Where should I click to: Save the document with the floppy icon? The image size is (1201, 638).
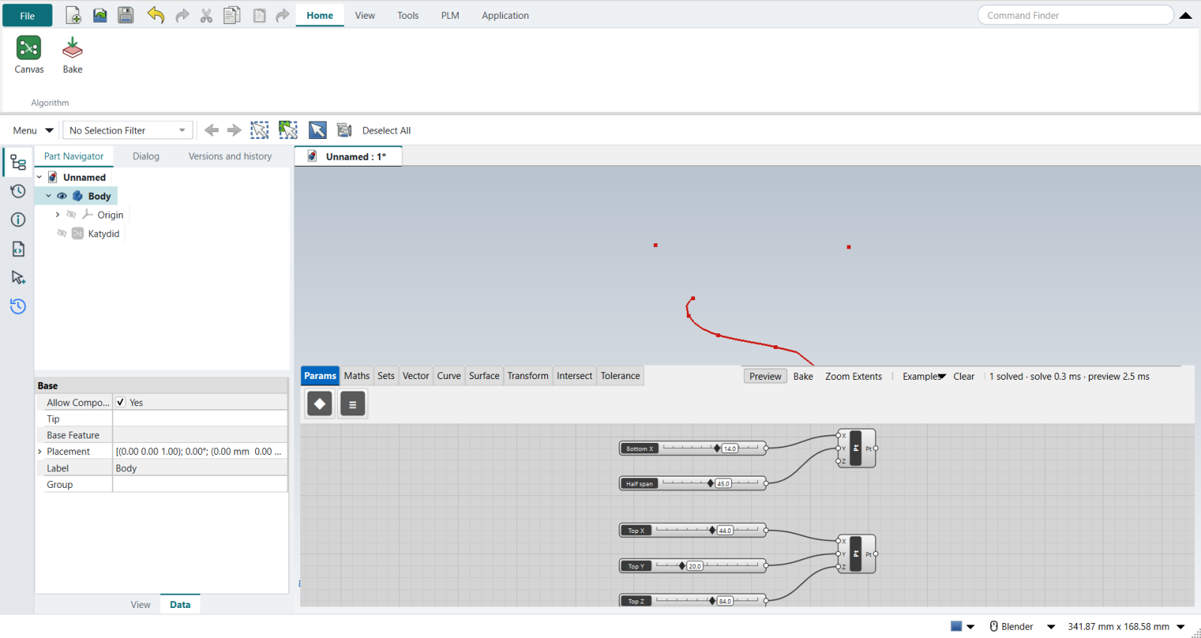(125, 15)
